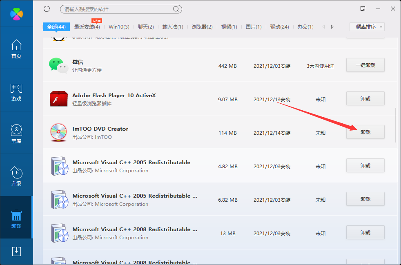Click 出品公司: ImTOO text

tap(92, 137)
